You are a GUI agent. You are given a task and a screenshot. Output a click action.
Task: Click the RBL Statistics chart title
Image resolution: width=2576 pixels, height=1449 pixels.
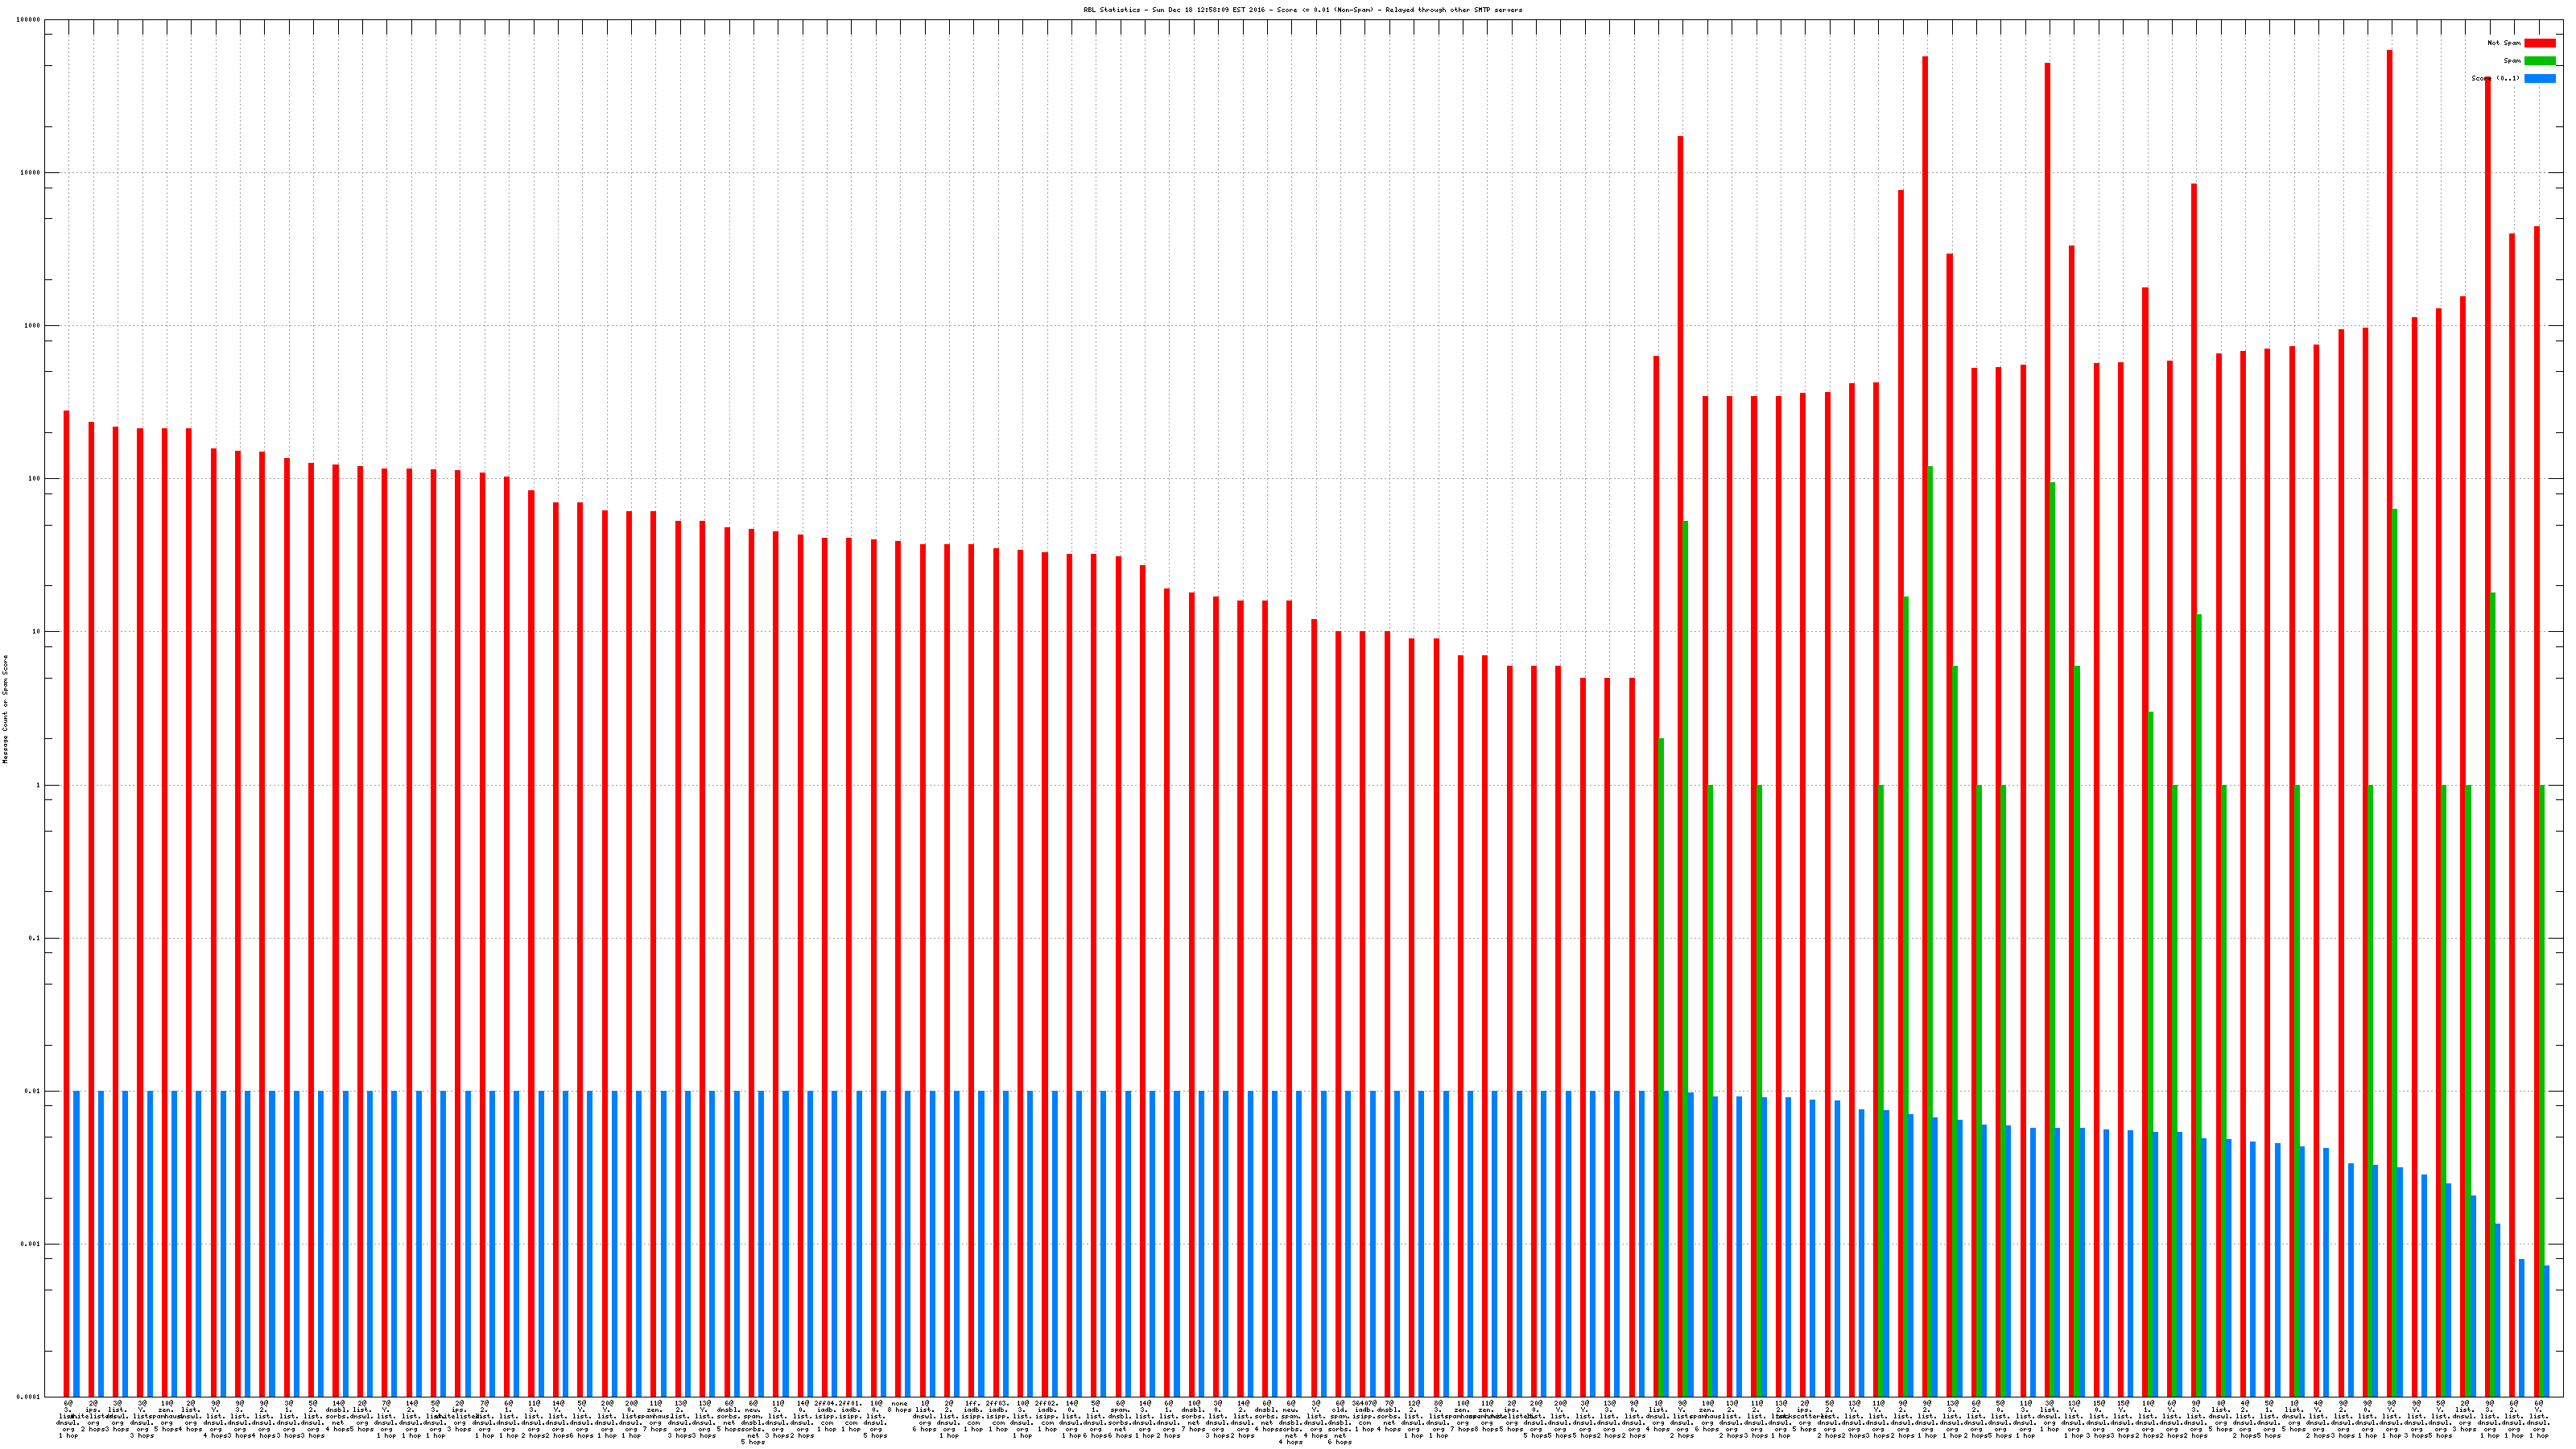click(1302, 10)
